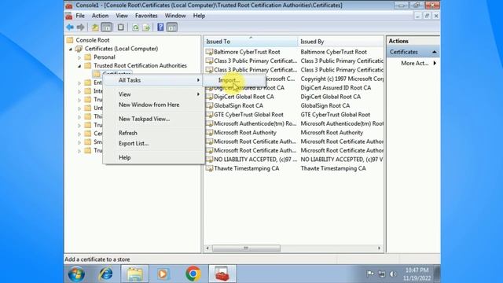The width and height of the screenshot is (503, 283).
Task: Click the volume speaker tray icon
Action: coord(393,274)
